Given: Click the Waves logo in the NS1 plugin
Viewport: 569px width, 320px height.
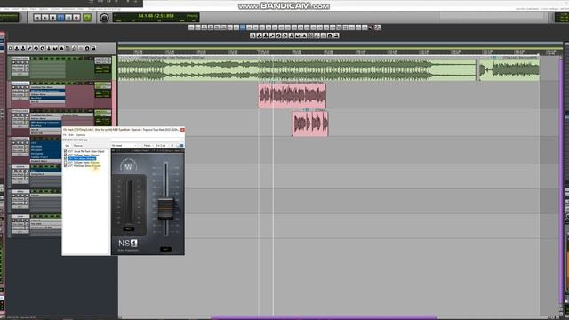Looking at the screenshot, I should click(x=128, y=167).
